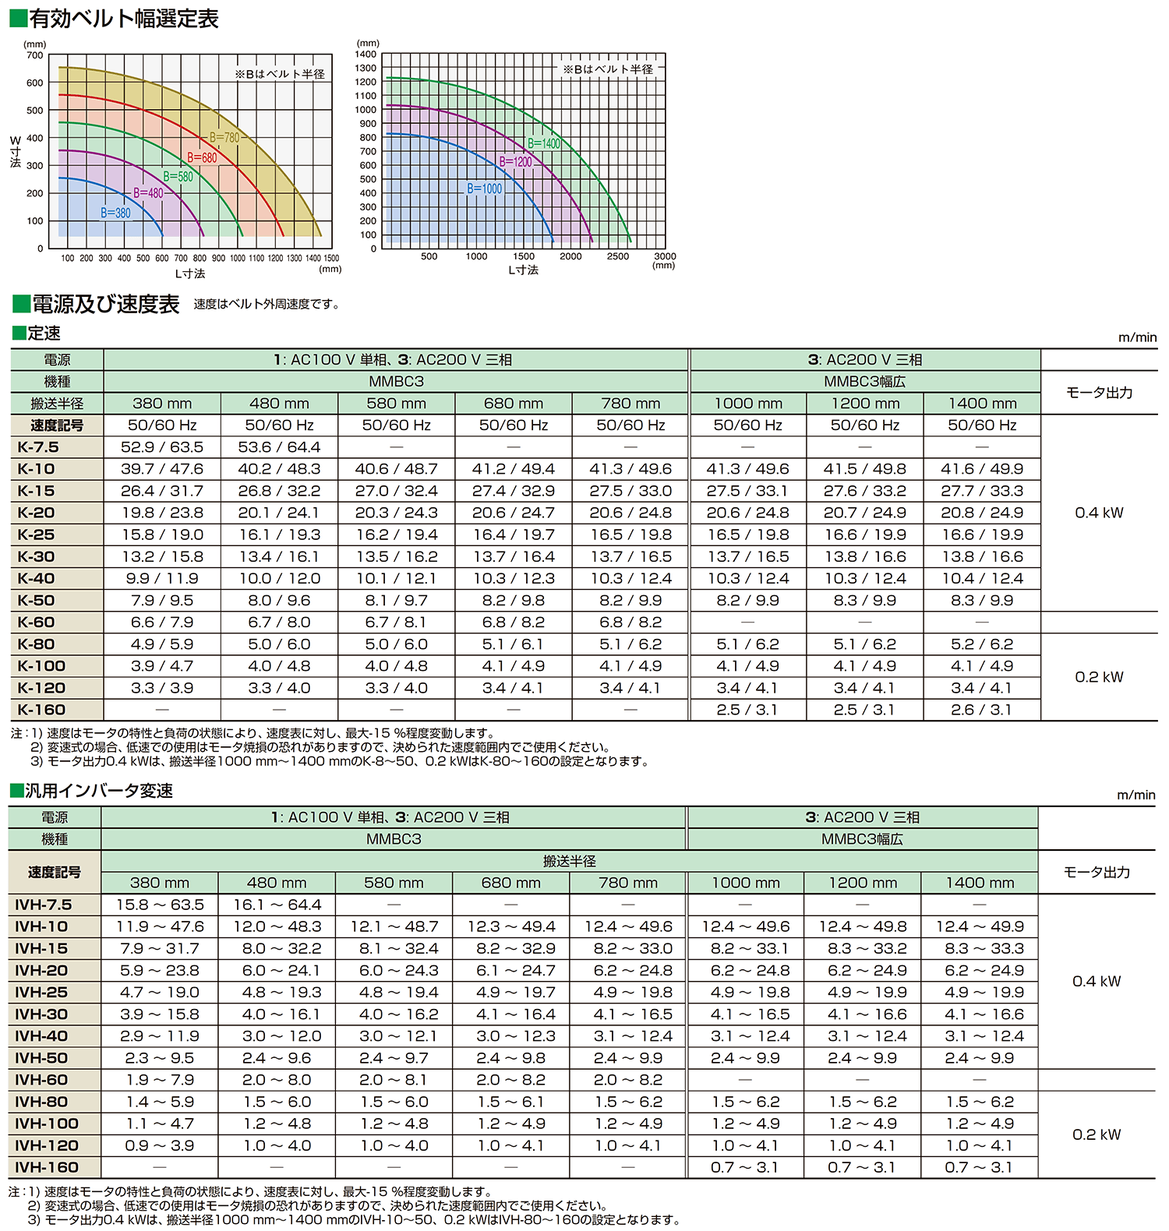
Task: Click the 41.6 / 49.9 cell
Action: pos(982,469)
